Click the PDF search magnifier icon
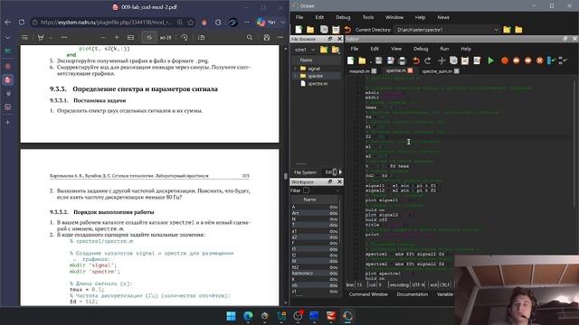The image size is (579, 325). click(250, 37)
